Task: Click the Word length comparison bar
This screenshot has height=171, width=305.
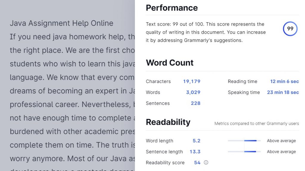Action: point(244,141)
